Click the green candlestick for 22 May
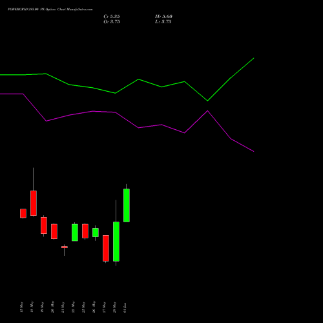This screenshot has width=323, height=323. [75, 233]
